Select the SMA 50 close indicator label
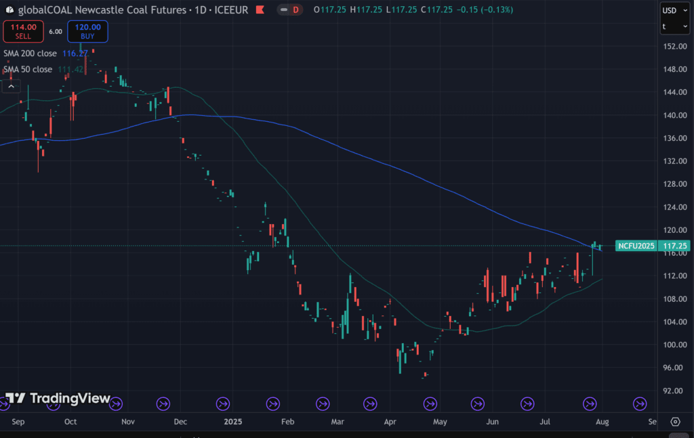Viewport: 694px width, 438px height. [26, 69]
